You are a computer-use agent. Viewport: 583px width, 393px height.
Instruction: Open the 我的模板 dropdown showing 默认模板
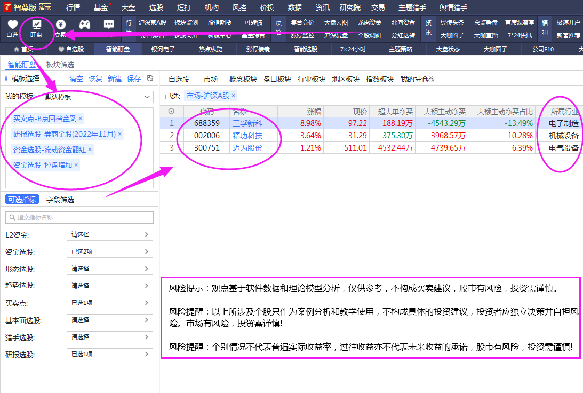click(x=97, y=97)
